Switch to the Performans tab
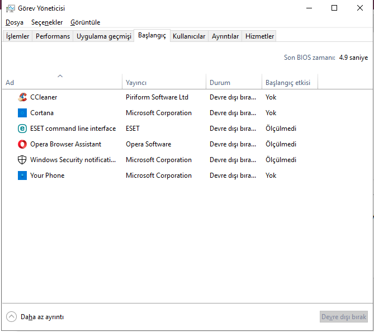This screenshot has width=374, height=332. coord(53,36)
